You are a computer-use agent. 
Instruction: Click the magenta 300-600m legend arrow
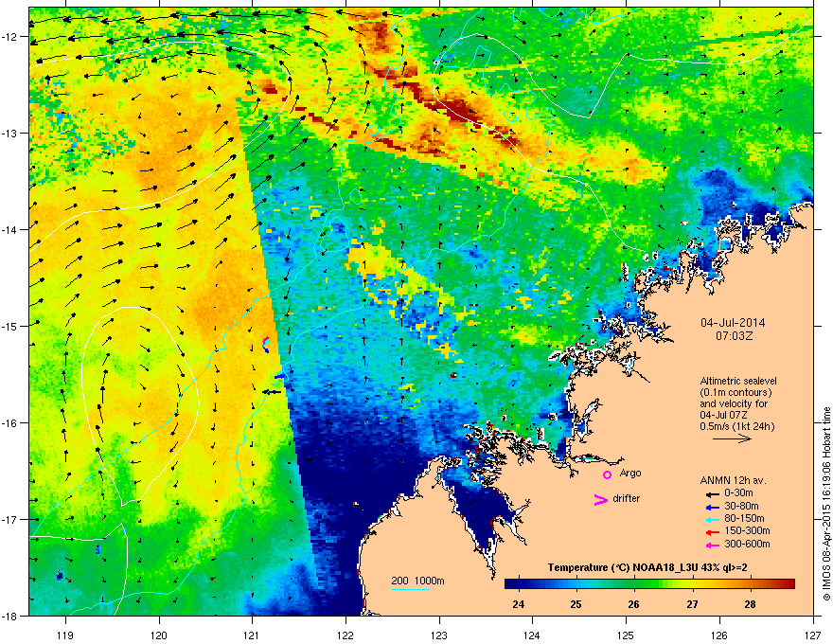(712, 545)
